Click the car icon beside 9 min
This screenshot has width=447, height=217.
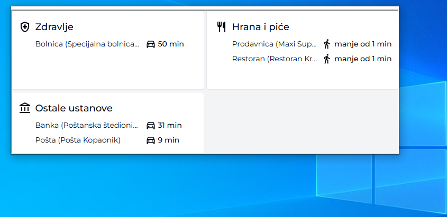pyautogui.click(x=151, y=140)
